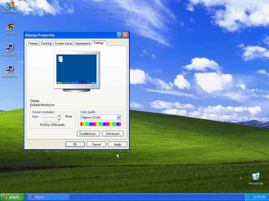Click the monitor preview image
The width and height of the screenshot is (269, 201).
pos(77,71)
